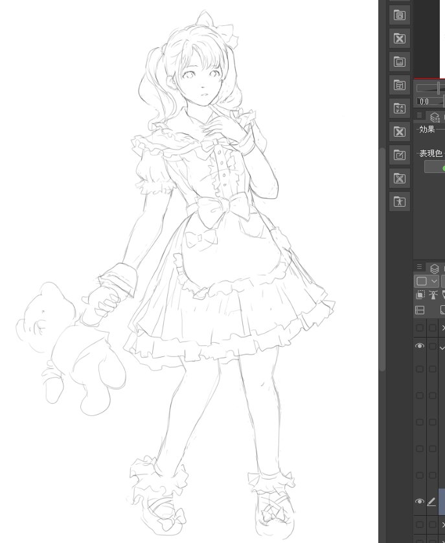Open the X folder icon below the house folder

tap(399, 38)
